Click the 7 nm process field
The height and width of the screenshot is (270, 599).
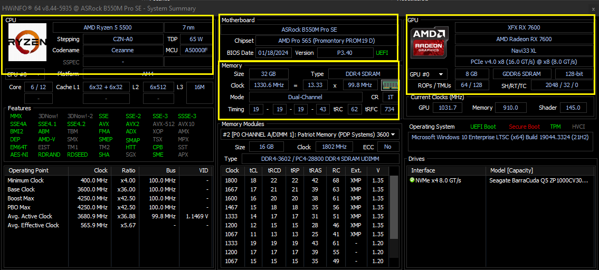point(187,27)
